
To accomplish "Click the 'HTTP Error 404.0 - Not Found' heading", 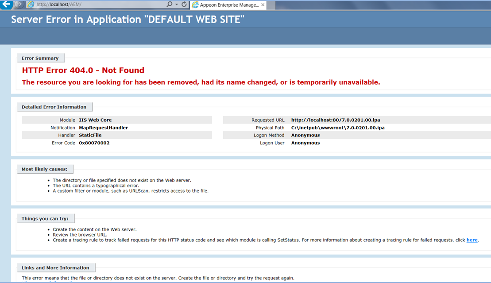I will point(83,70).
